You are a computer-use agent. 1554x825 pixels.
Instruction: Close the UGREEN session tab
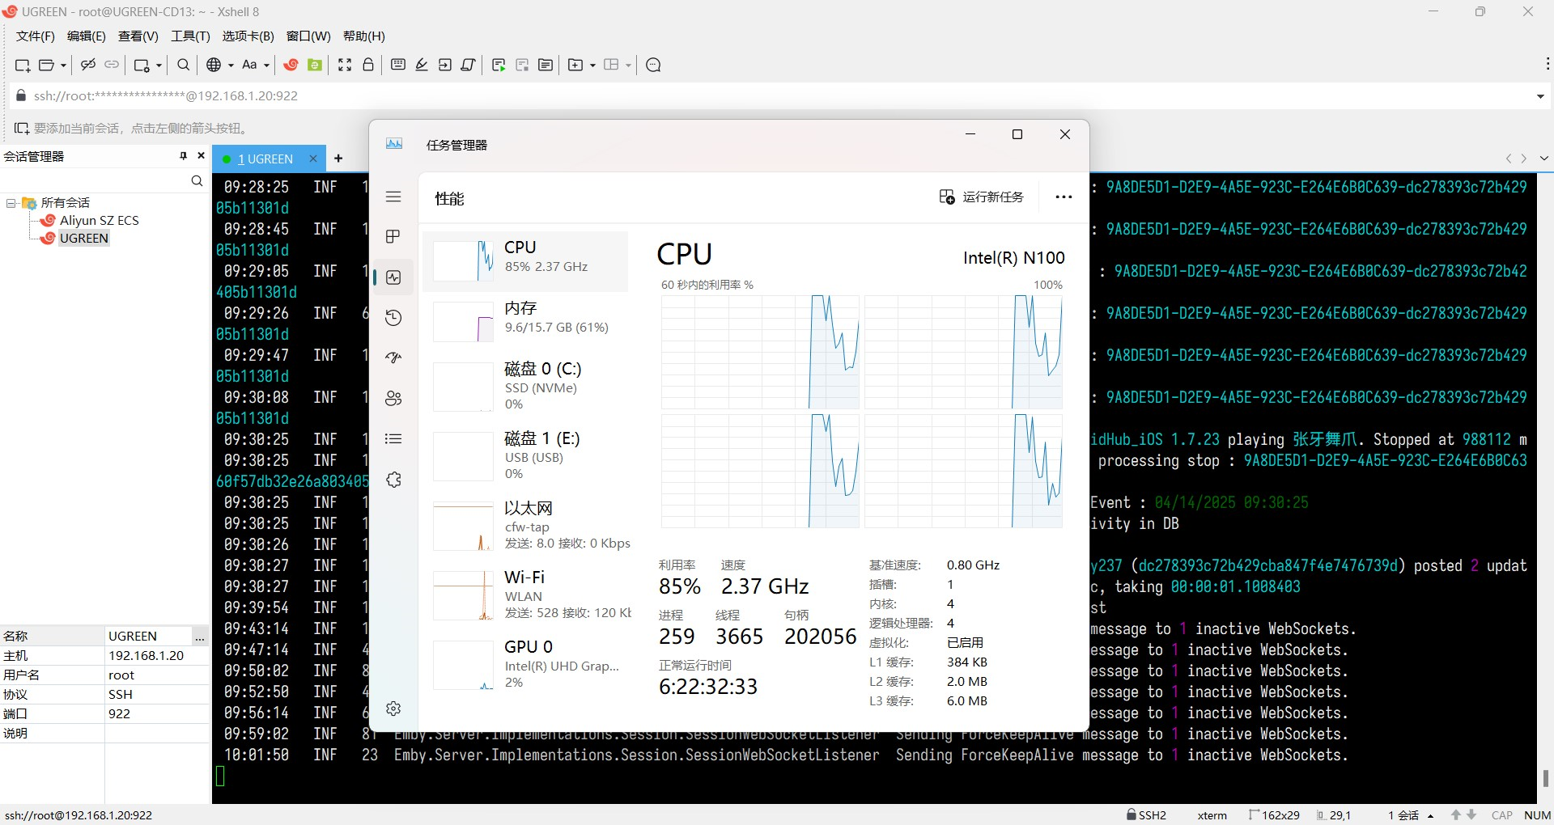click(x=312, y=159)
